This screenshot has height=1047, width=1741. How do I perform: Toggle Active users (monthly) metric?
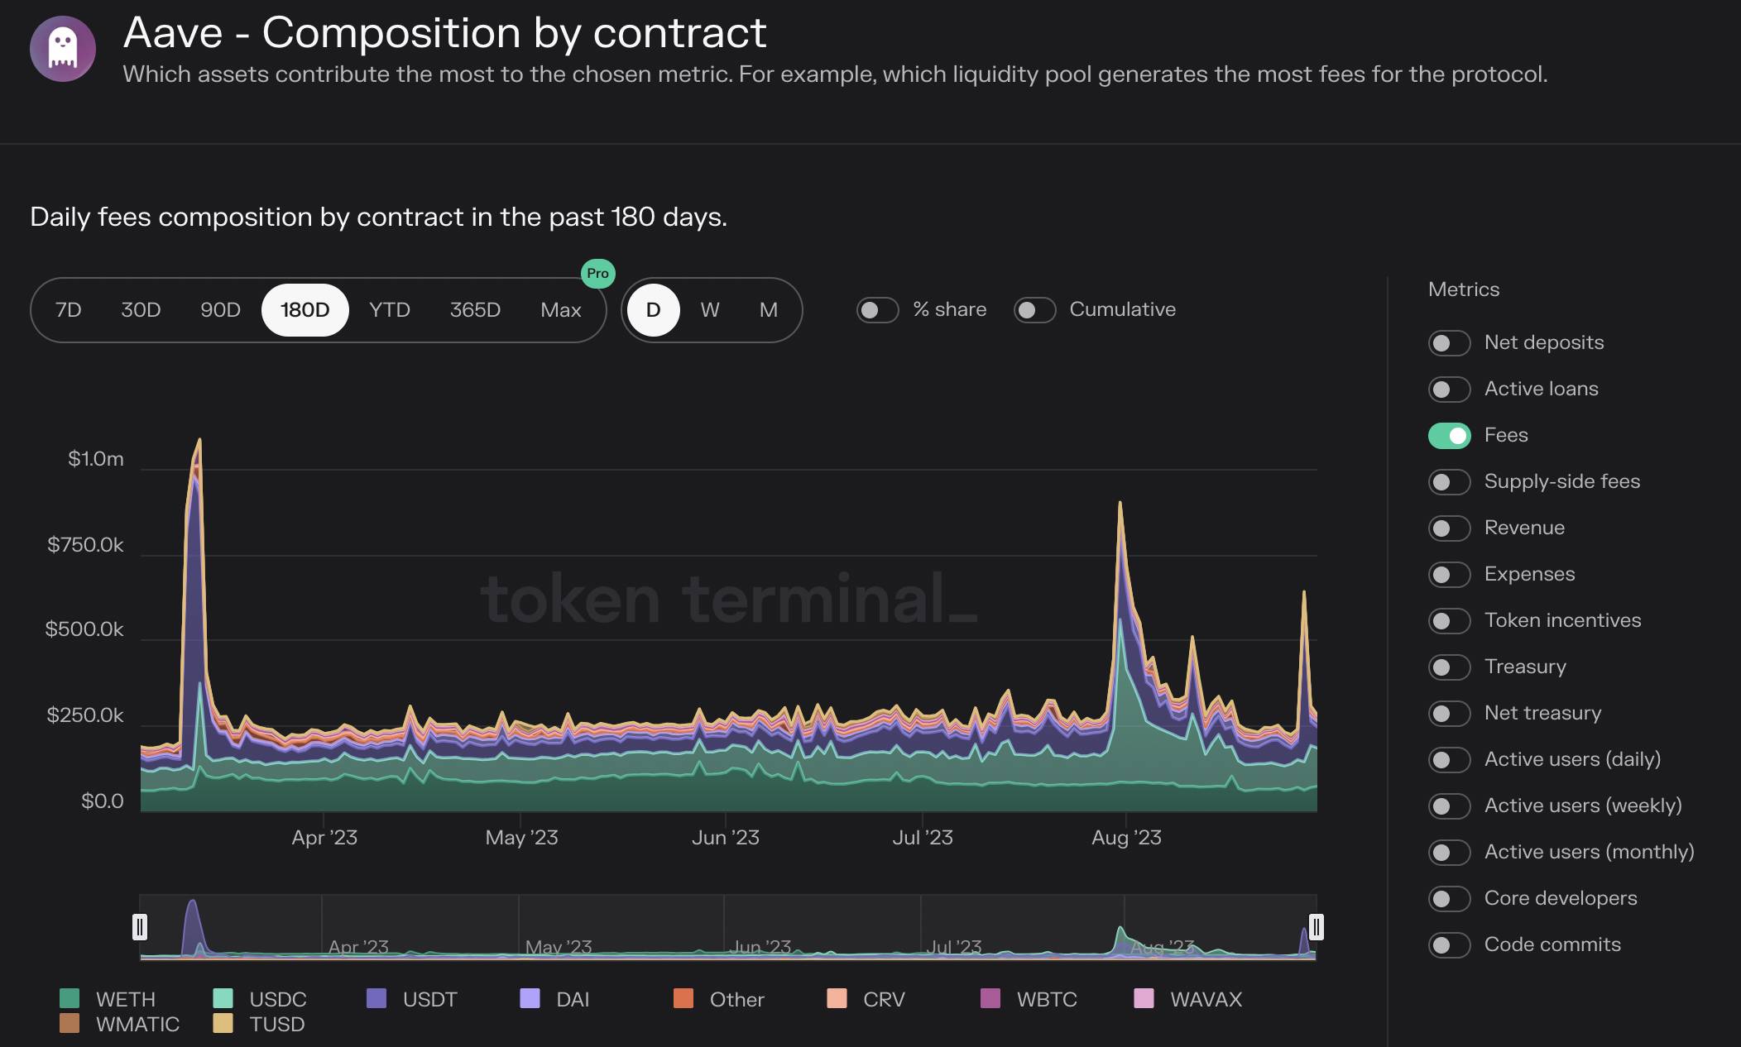pos(1449,853)
